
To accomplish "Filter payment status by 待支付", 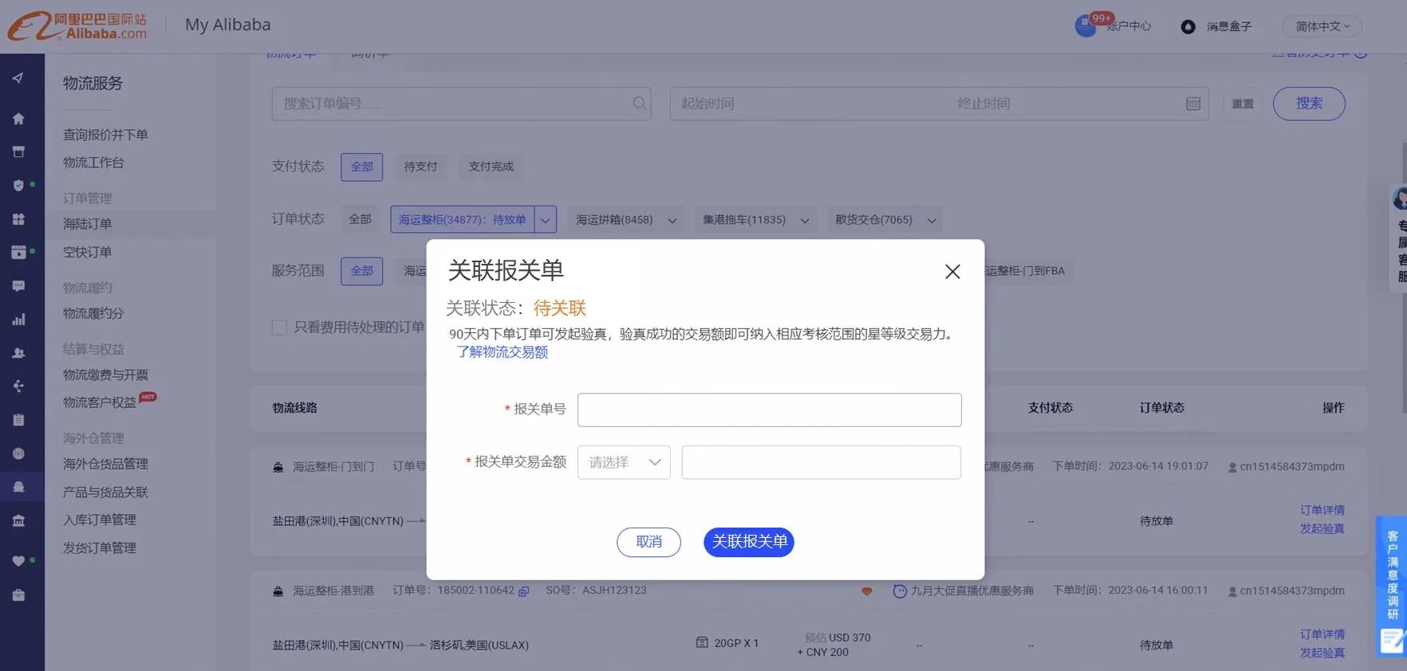I will click(420, 167).
